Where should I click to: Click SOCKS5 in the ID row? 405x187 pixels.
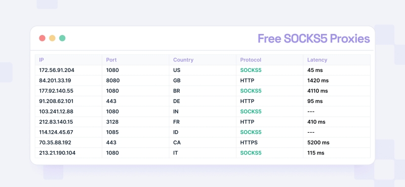pos(251,132)
